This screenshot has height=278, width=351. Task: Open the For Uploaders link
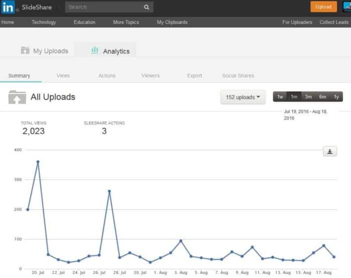297,22
